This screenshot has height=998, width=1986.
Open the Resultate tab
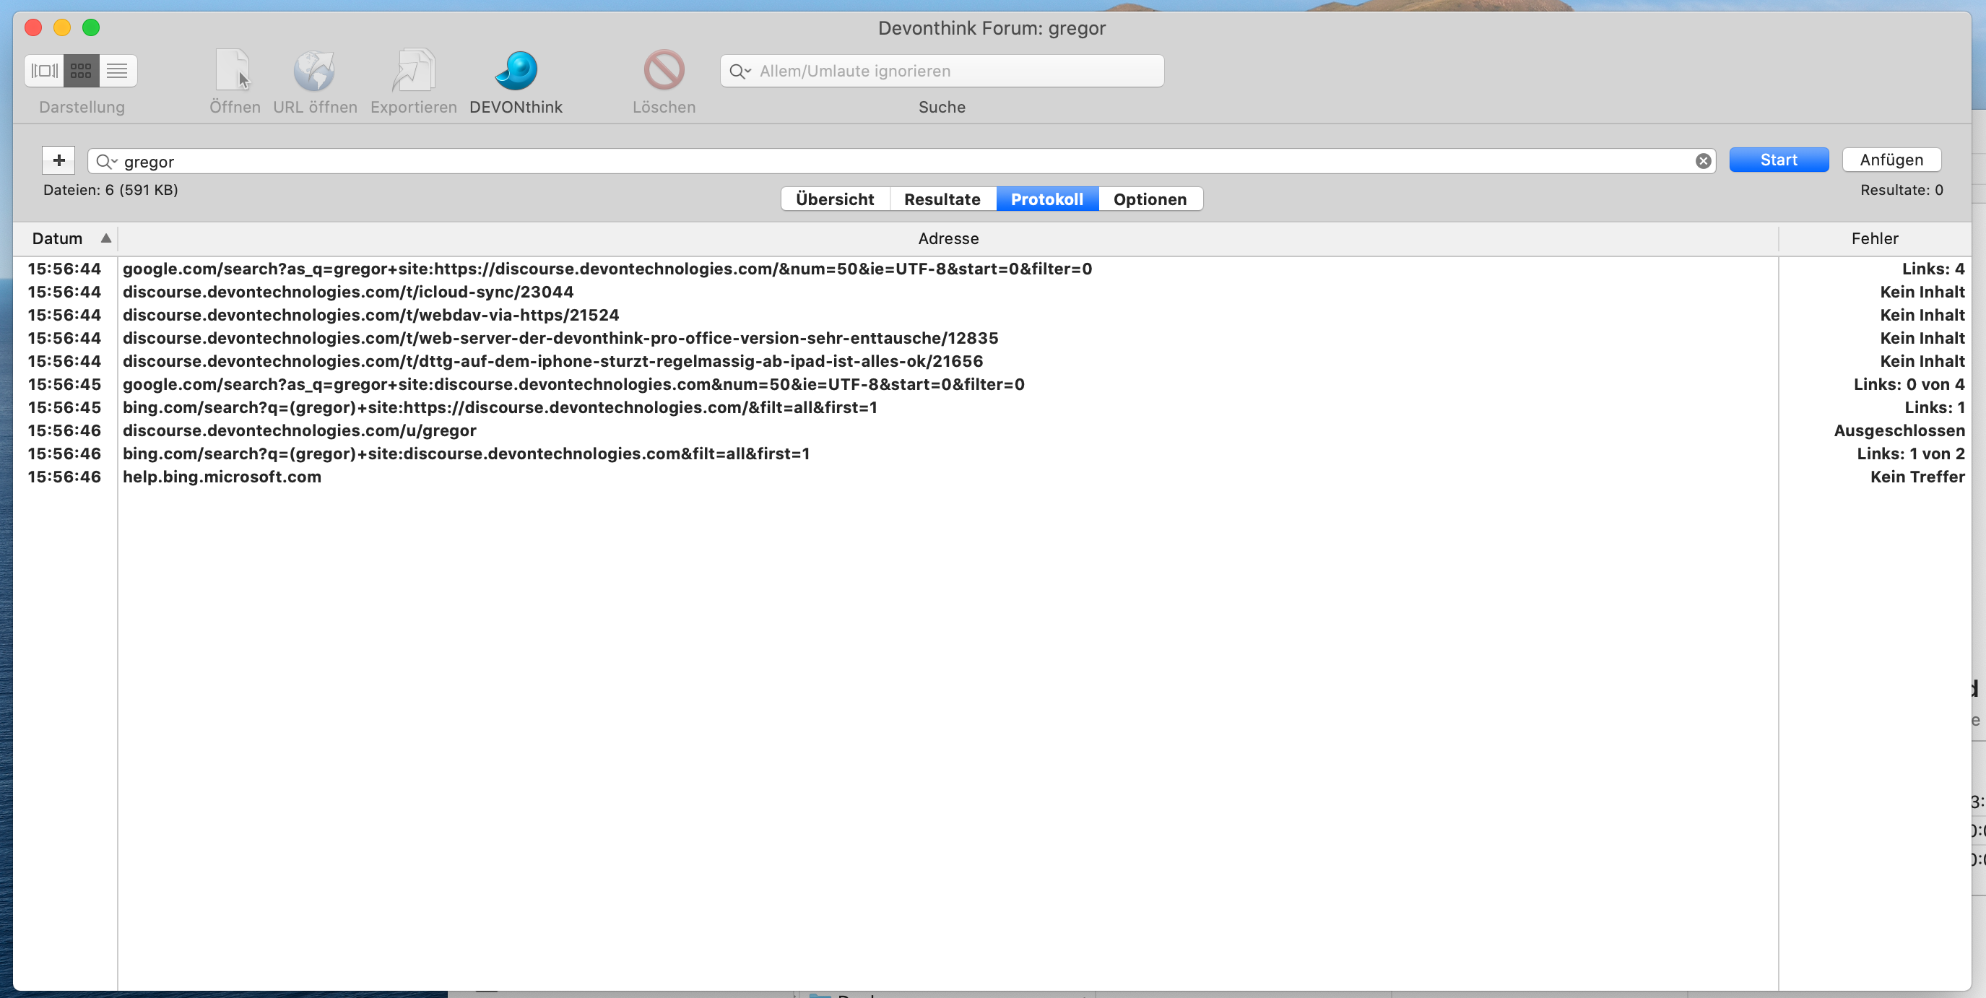pos(942,199)
